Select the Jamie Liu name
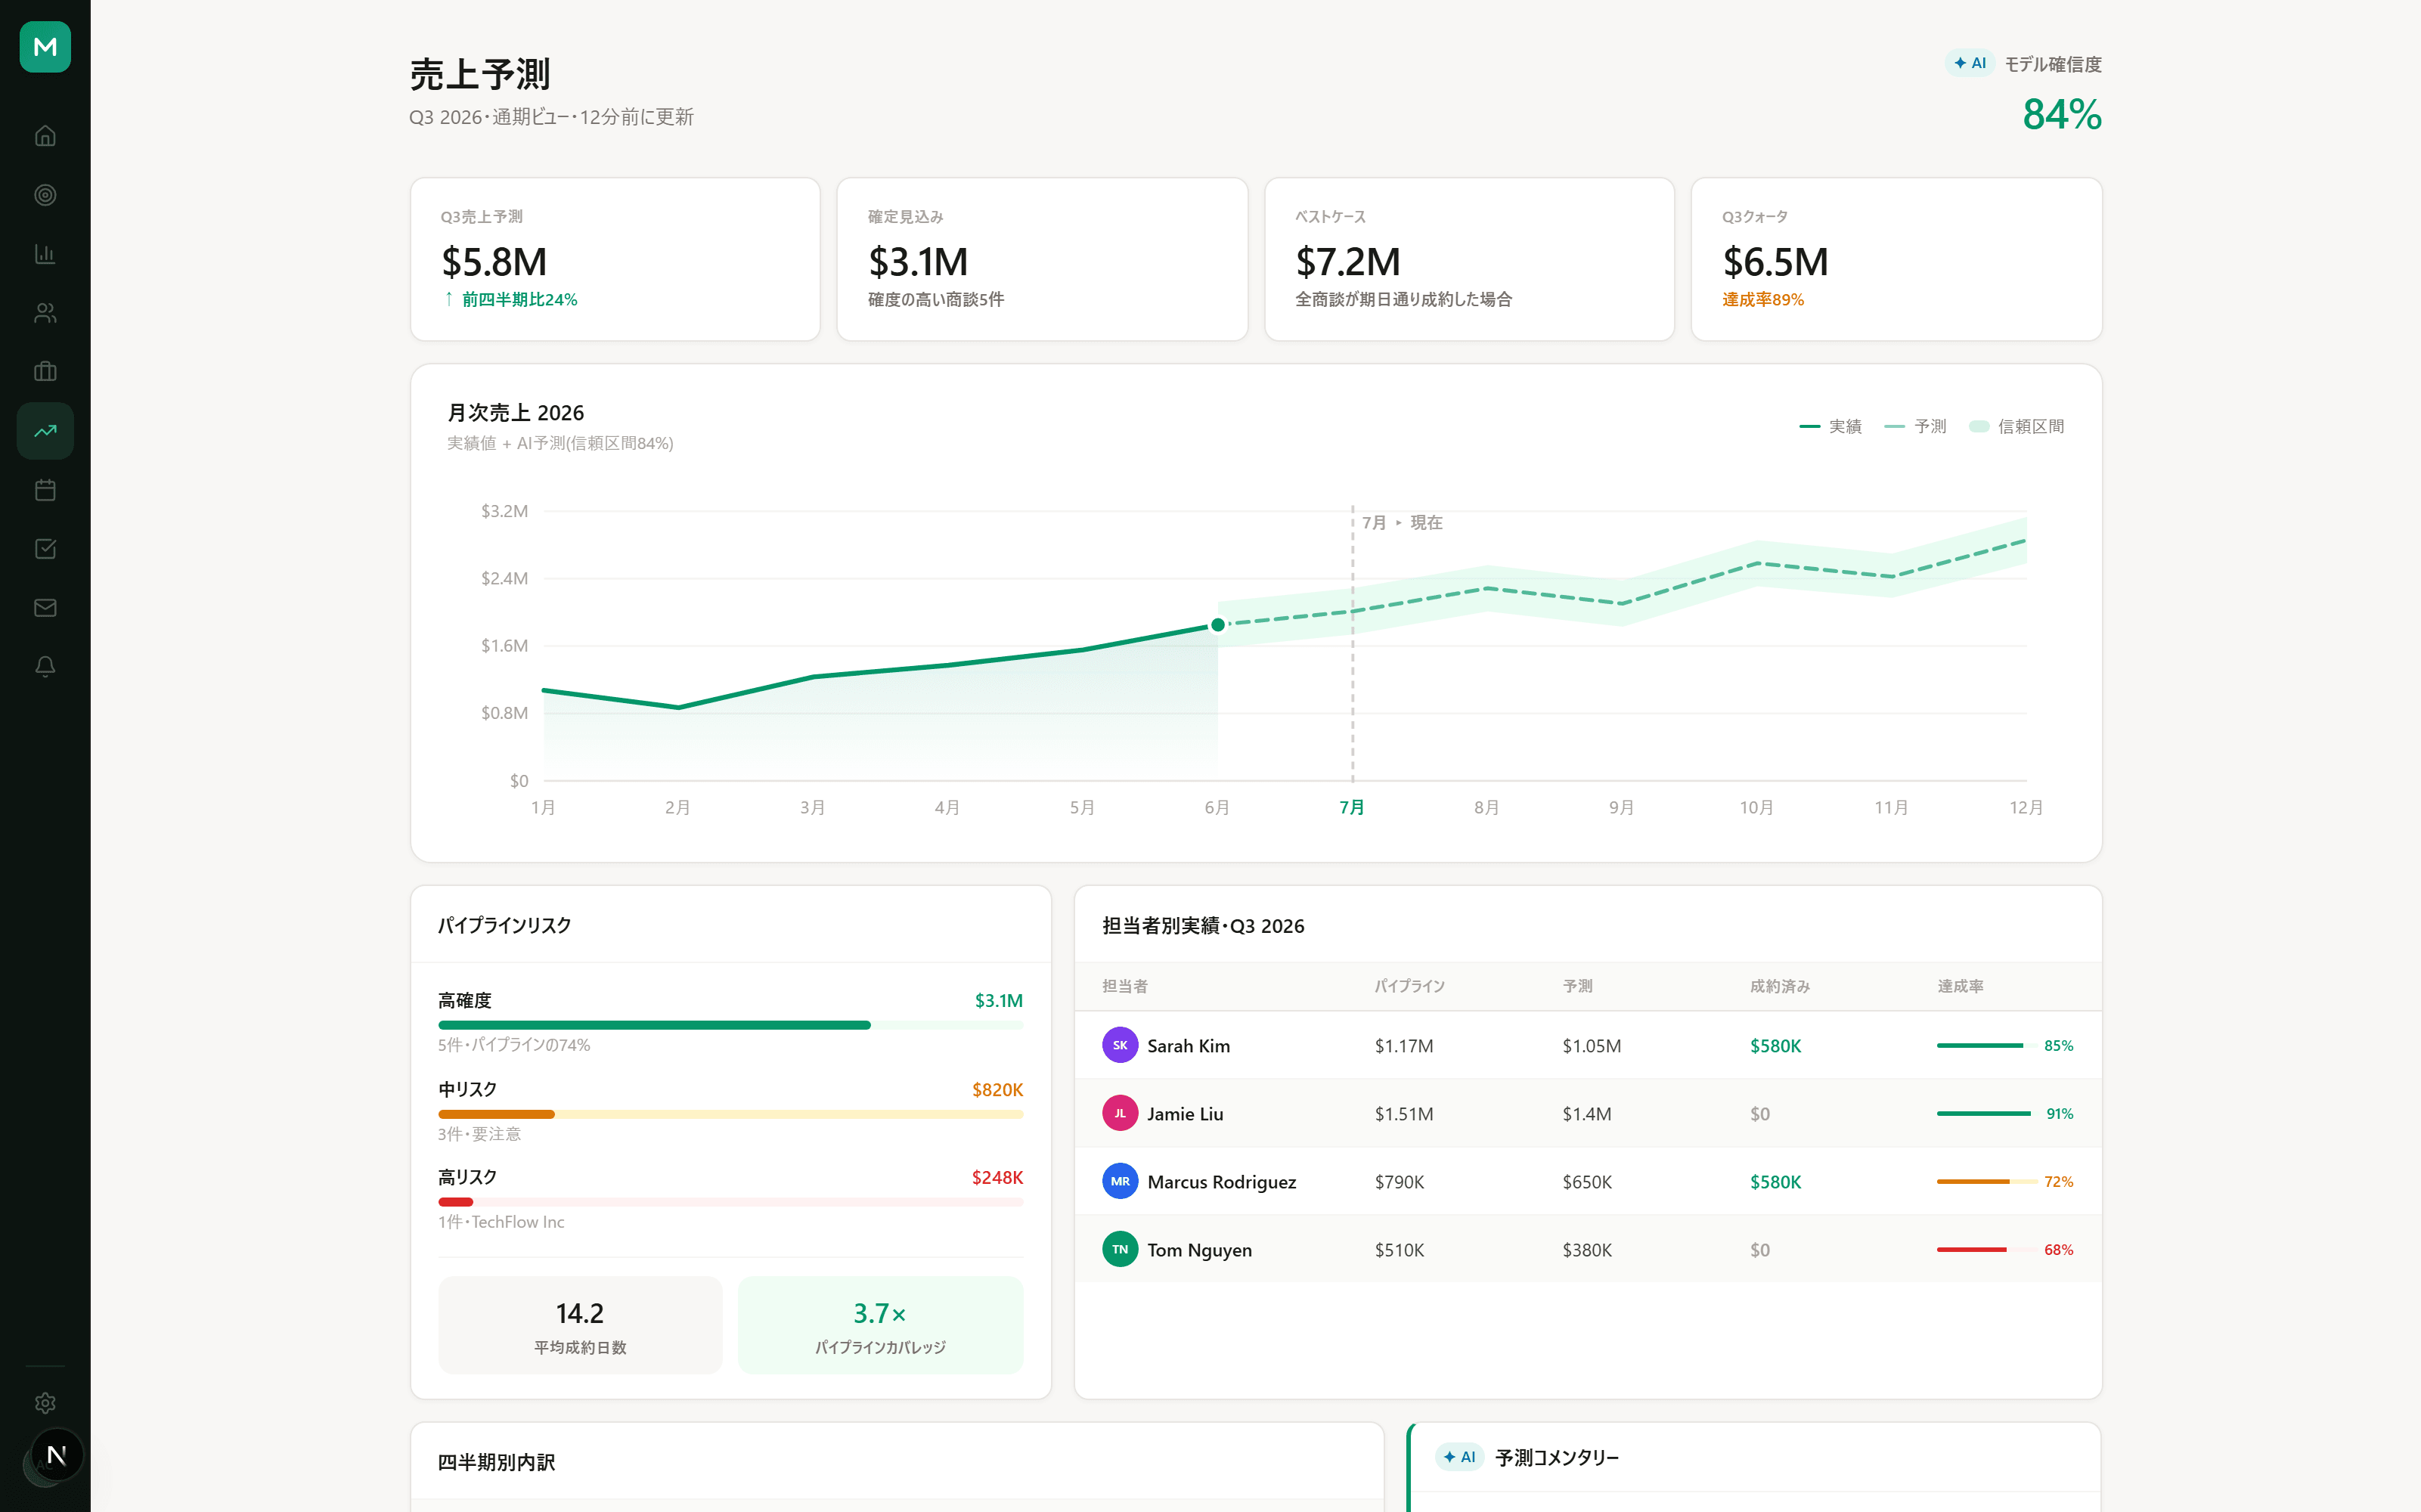The width and height of the screenshot is (2421, 1512). [1185, 1114]
